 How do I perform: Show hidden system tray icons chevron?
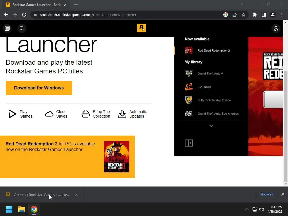(x=247, y=209)
